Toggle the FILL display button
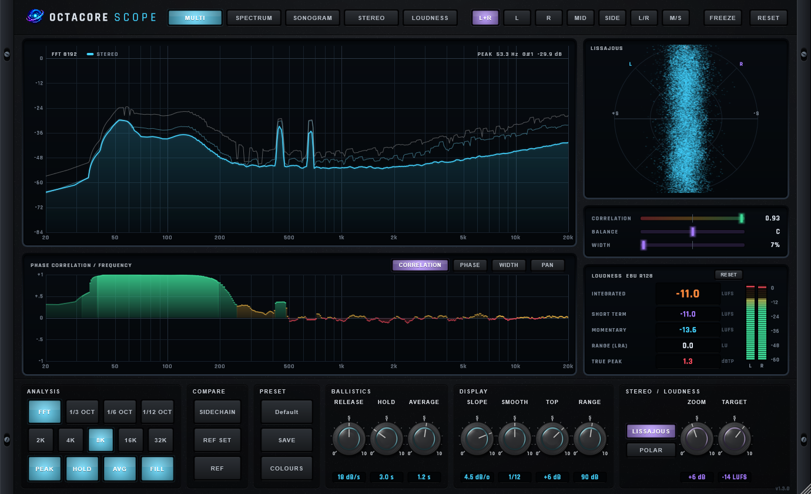 [157, 469]
